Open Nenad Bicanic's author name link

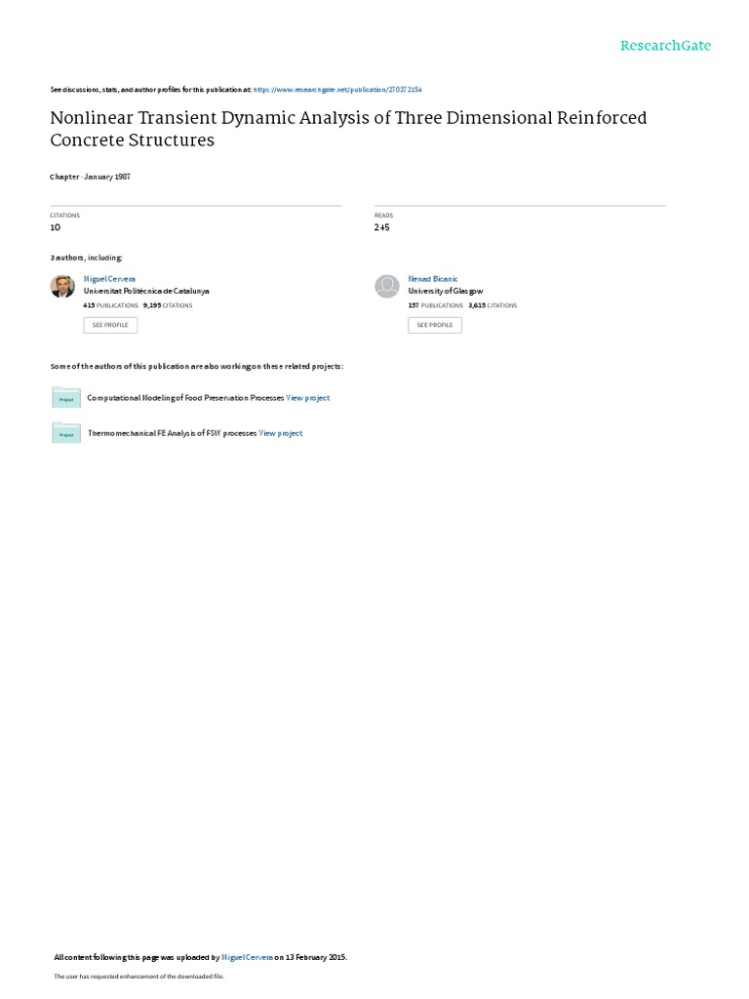click(427, 278)
